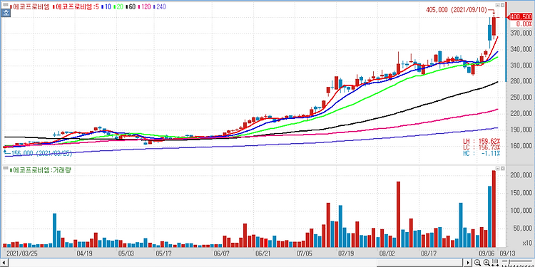The width and height of the screenshot is (535, 267).
Task: Click the HC : -1.11% statistic
Action: click(x=481, y=153)
